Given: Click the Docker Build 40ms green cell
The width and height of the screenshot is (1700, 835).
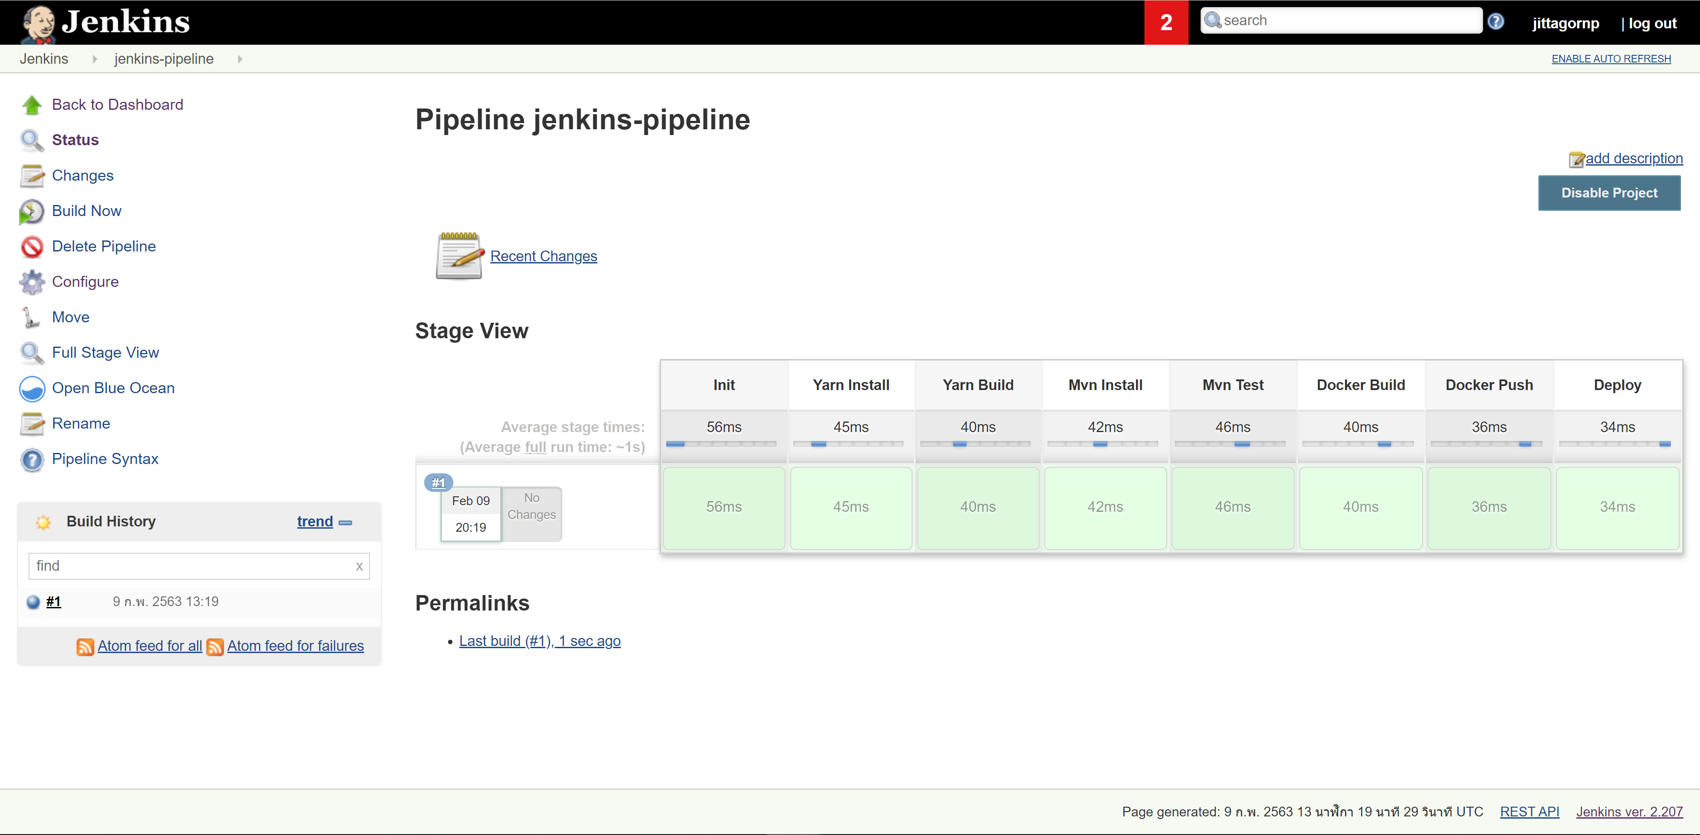Looking at the screenshot, I should (1360, 508).
